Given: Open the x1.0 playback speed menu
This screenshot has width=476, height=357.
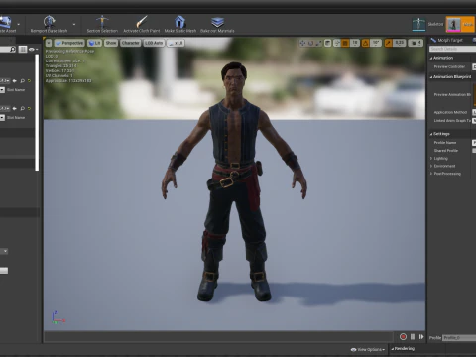Looking at the screenshot, I should [x=176, y=43].
